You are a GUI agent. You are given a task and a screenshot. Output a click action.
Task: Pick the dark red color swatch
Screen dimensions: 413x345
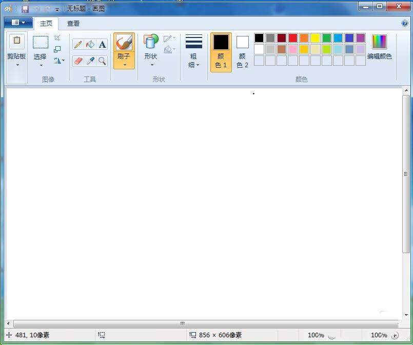(282, 38)
